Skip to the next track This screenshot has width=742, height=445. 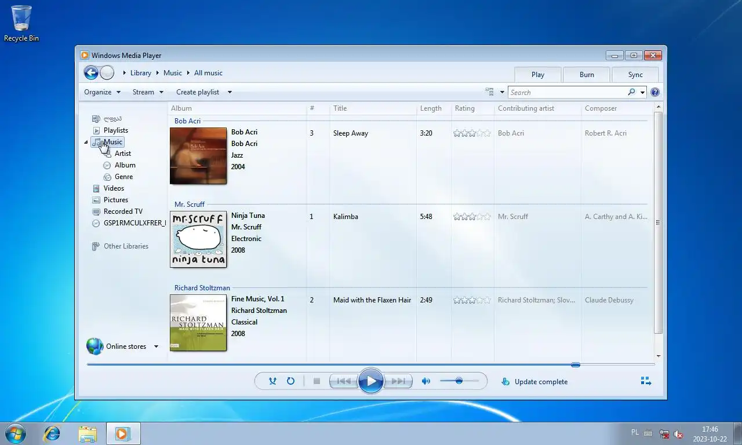click(x=398, y=381)
